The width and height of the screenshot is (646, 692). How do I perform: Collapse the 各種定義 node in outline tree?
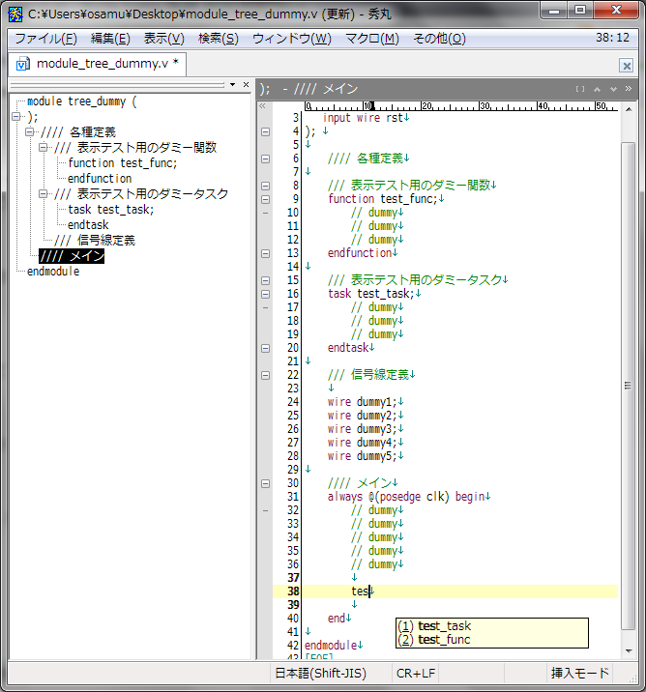pos(30,132)
